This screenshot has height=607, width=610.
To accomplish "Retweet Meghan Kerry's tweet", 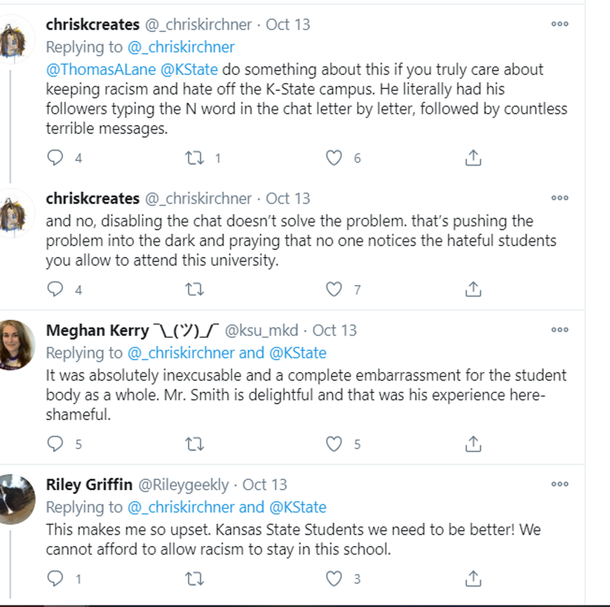I will (x=194, y=443).
